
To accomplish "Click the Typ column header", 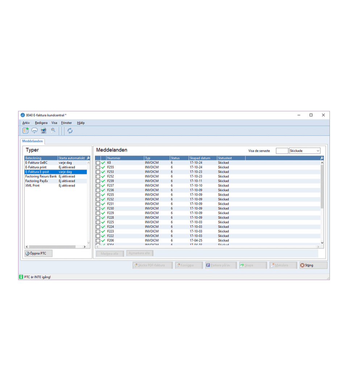I will pyautogui.click(x=157, y=158).
